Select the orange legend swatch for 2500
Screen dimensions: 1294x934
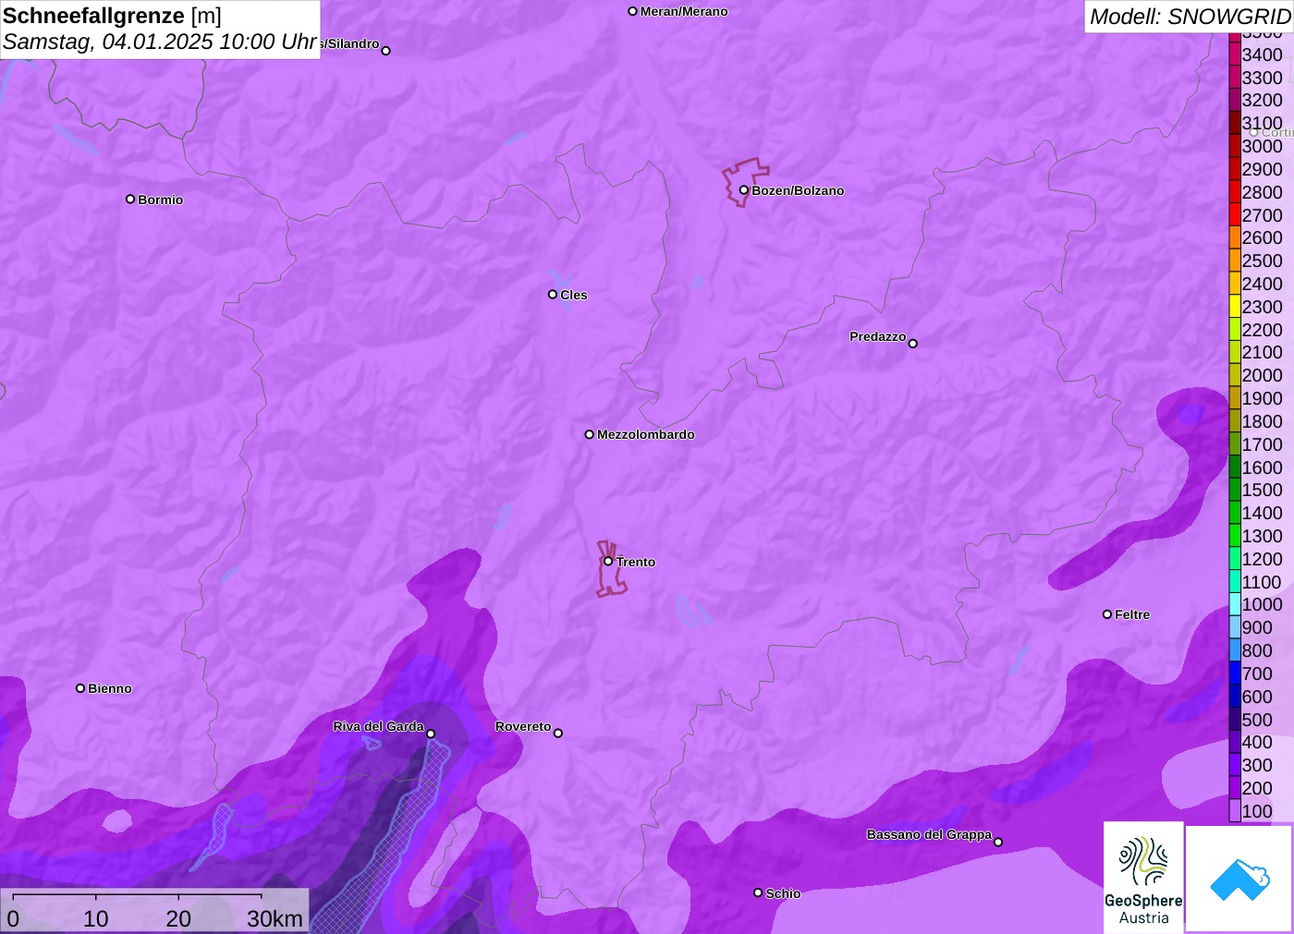[1235, 261]
